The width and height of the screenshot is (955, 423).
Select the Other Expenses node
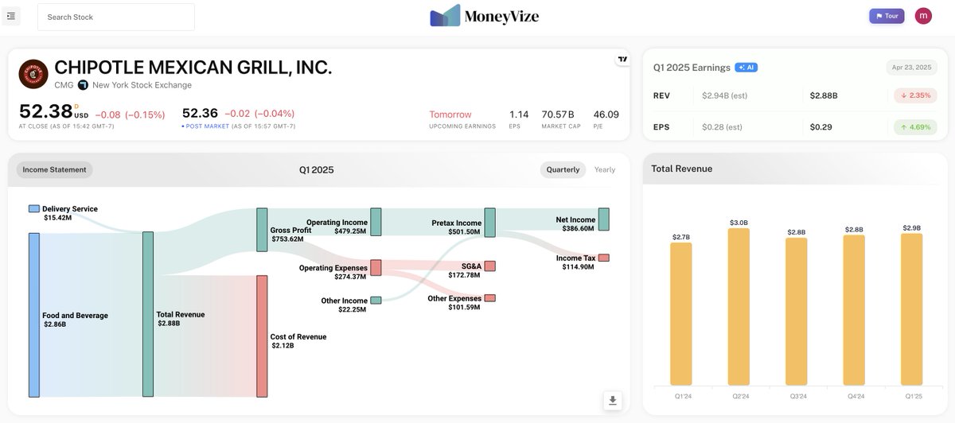pos(489,298)
